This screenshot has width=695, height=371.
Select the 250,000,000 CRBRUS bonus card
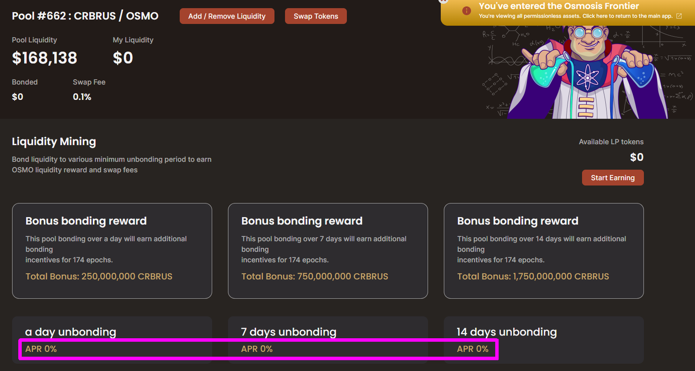(x=112, y=251)
